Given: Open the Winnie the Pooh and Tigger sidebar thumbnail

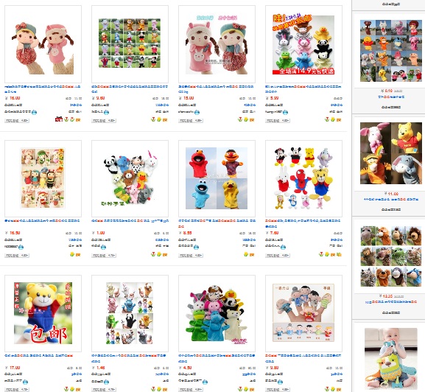Looking at the screenshot, I should pyautogui.click(x=391, y=153).
